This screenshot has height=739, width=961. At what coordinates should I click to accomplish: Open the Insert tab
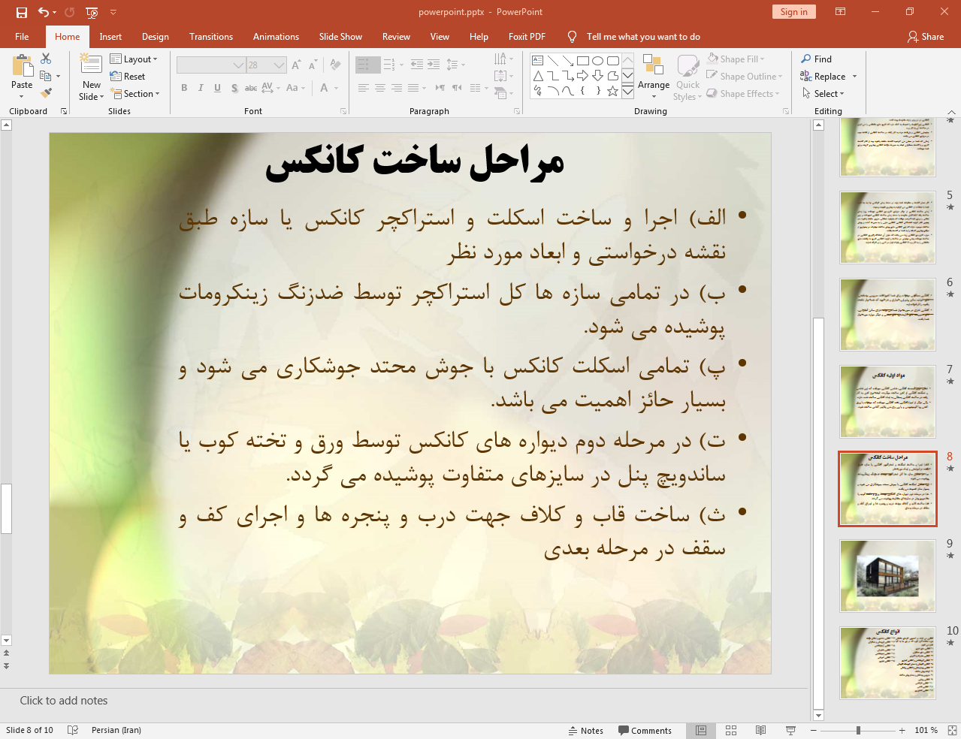coord(110,36)
